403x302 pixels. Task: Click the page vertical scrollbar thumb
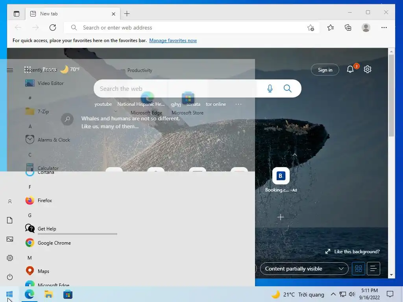tap(391, 96)
